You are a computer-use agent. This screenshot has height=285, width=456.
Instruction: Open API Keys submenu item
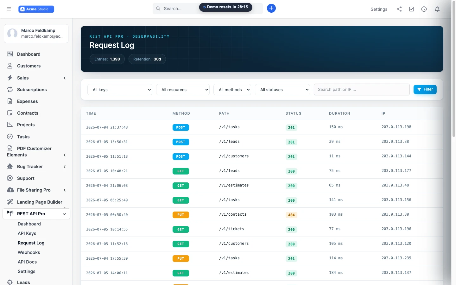click(x=27, y=233)
